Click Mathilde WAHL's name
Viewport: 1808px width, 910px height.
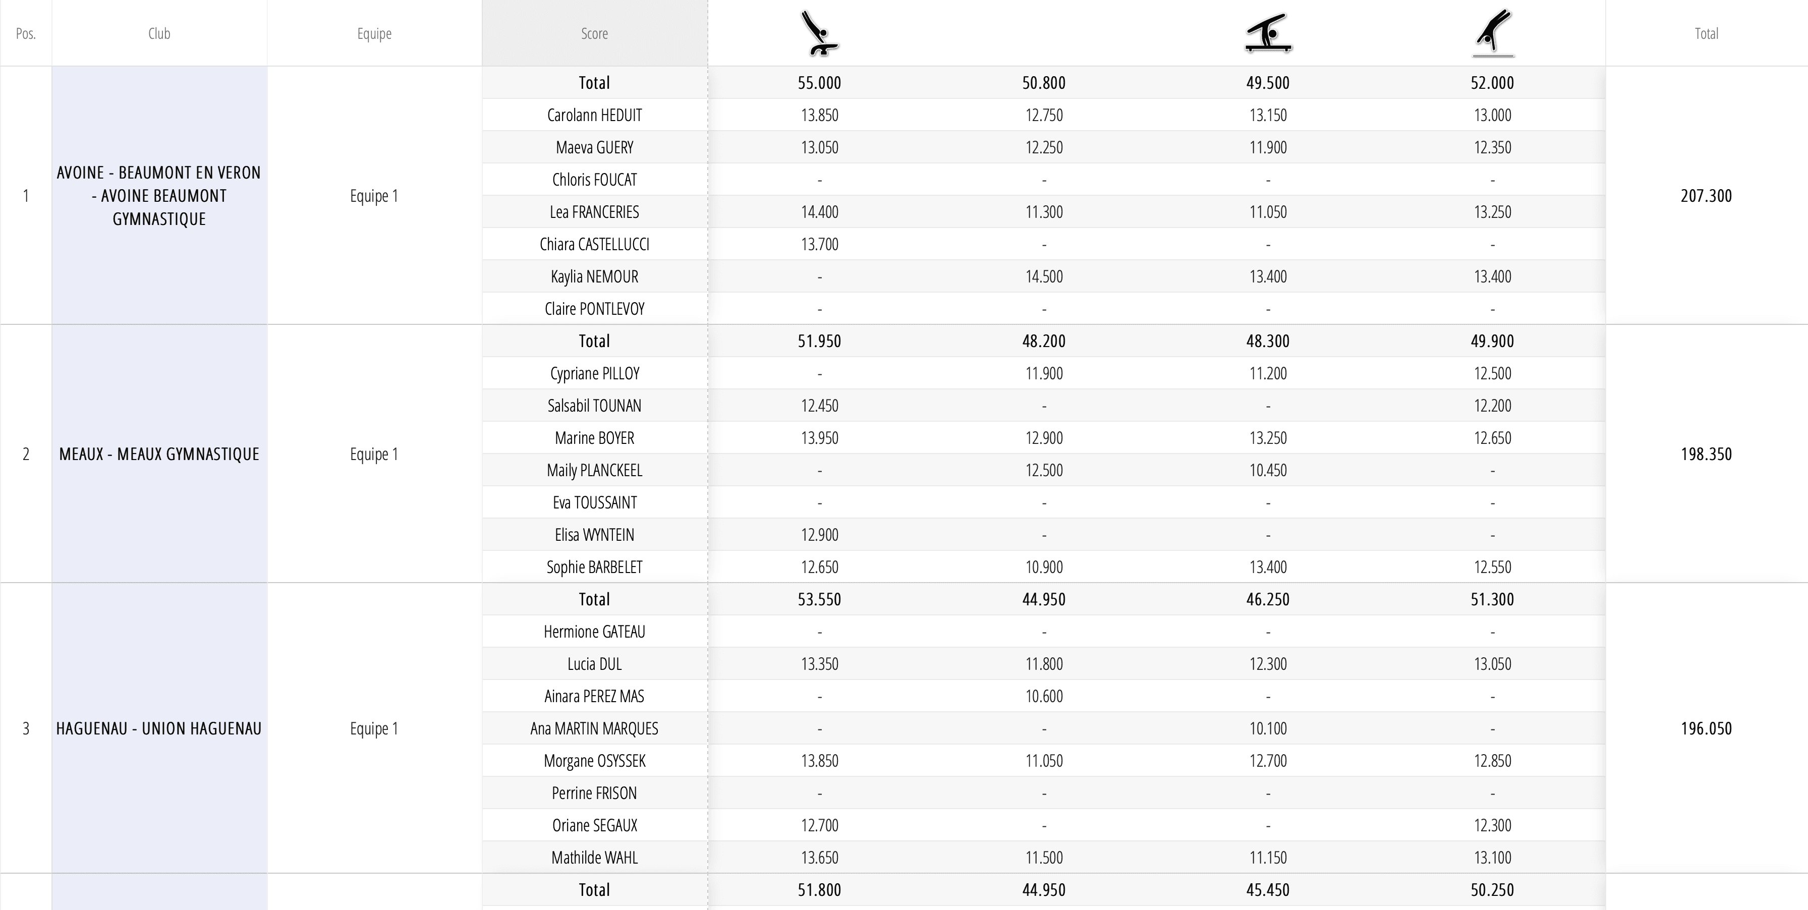(594, 858)
